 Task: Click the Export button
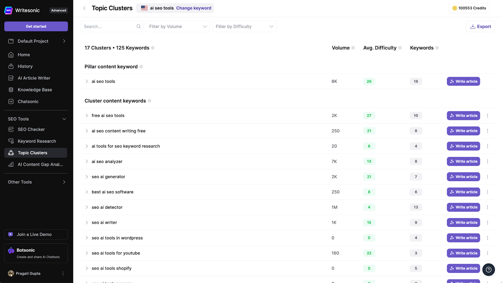tap(480, 27)
